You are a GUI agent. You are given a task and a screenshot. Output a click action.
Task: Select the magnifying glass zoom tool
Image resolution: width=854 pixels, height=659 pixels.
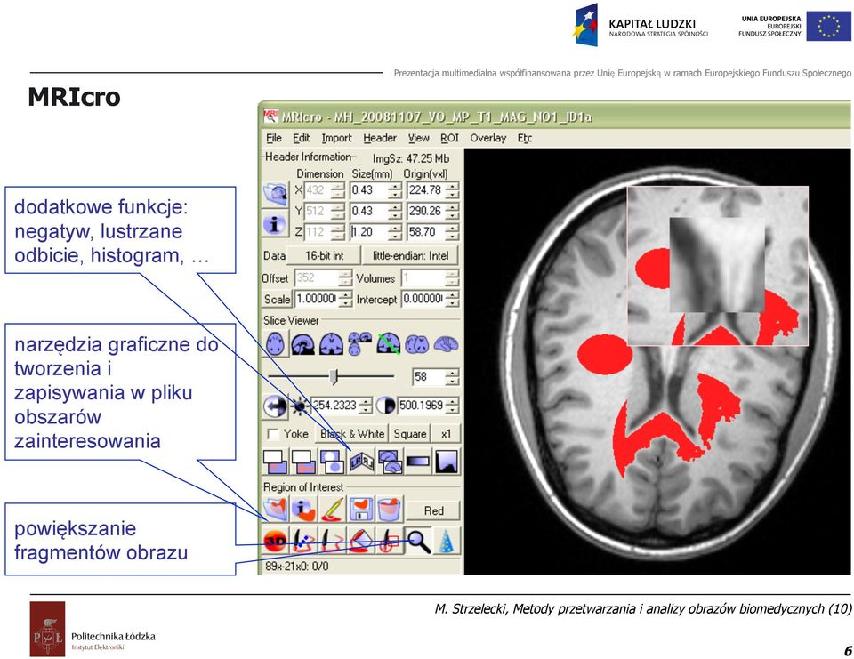(x=418, y=541)
